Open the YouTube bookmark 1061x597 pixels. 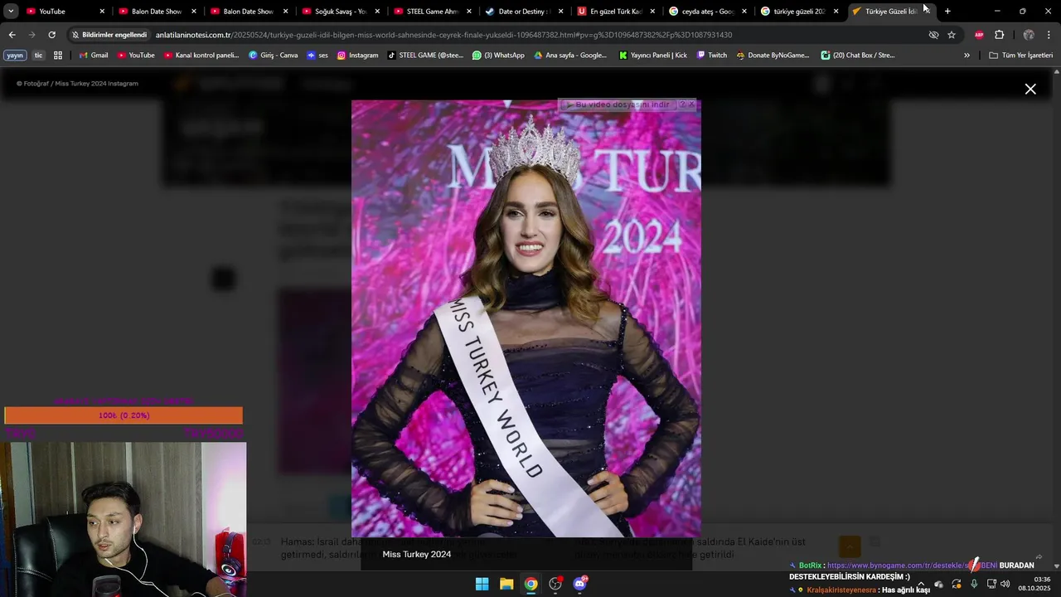(x=135, y=56)
